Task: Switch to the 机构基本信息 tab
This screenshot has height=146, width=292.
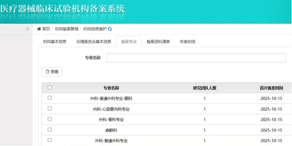Action: pyautogui.click(x=55, y=42)
